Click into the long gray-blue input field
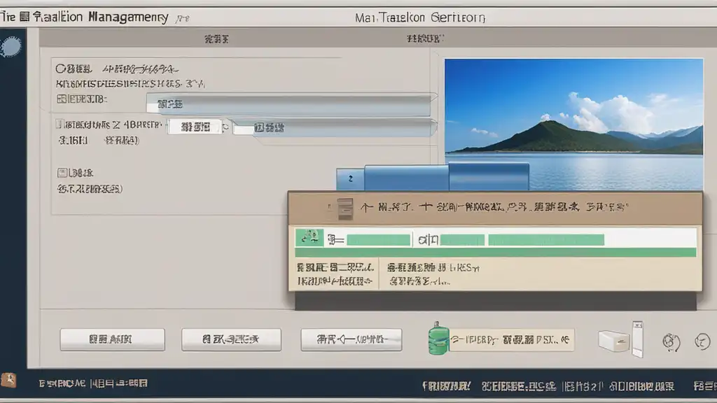Screen dimensions: 717x403 [288, 104]
